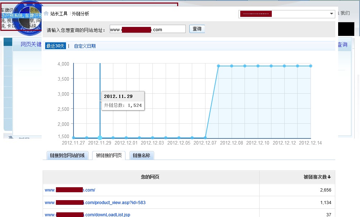Click the website address input field
Image resolution: width=360 pixels, height=217 pixels.
point(147,29)
